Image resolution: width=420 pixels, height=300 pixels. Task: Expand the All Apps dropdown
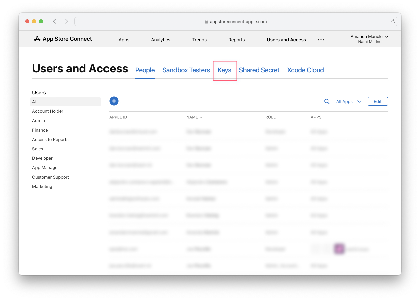point(349,101)
